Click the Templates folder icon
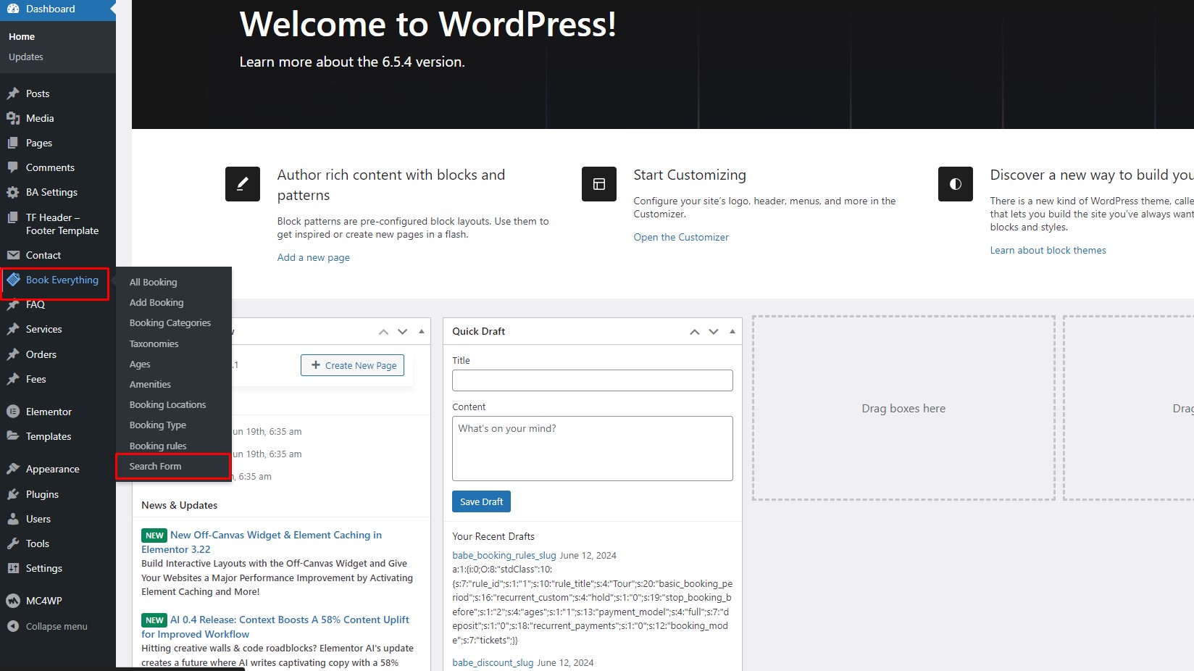 pos(13,436)
